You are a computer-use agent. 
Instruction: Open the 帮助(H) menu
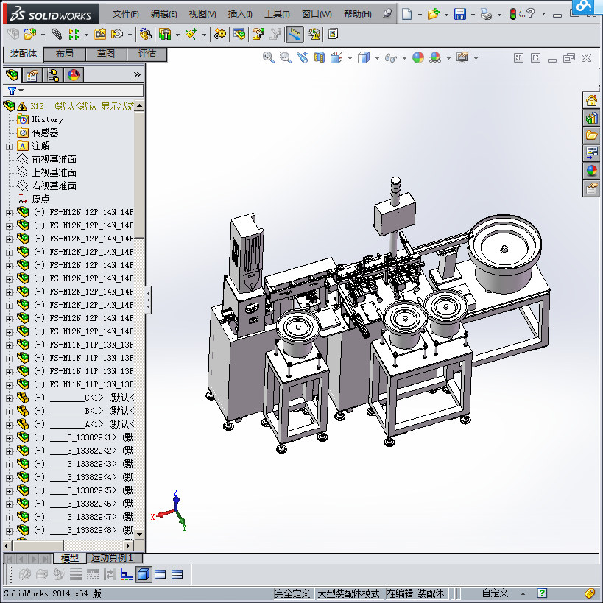pos(358,14)
